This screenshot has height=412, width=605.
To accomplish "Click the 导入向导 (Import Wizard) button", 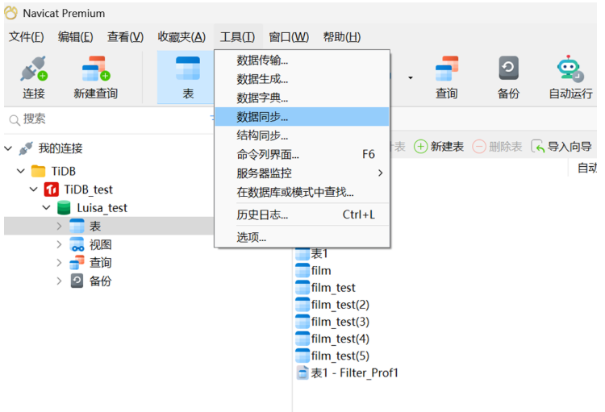I will 562,146.
